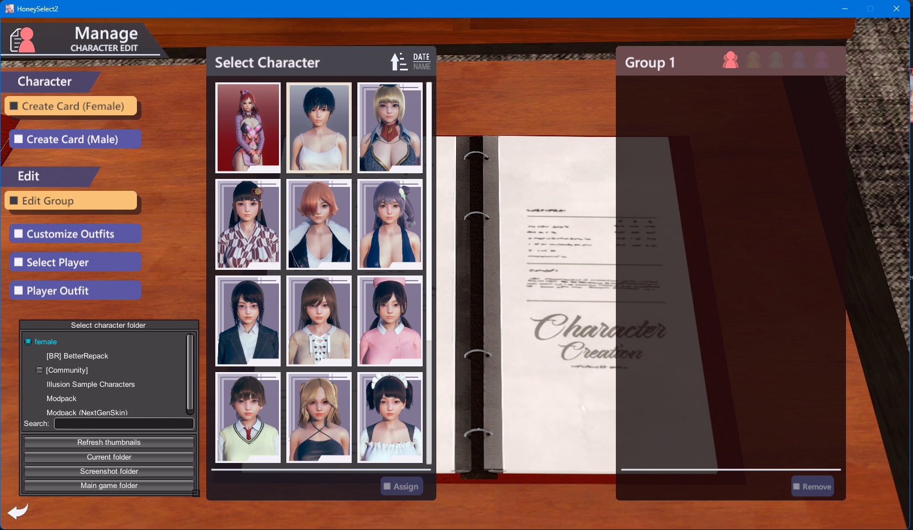Select the Modpack (NextGenSkin) folder
The width and height of the screenshot is (913, 530).
87,412
